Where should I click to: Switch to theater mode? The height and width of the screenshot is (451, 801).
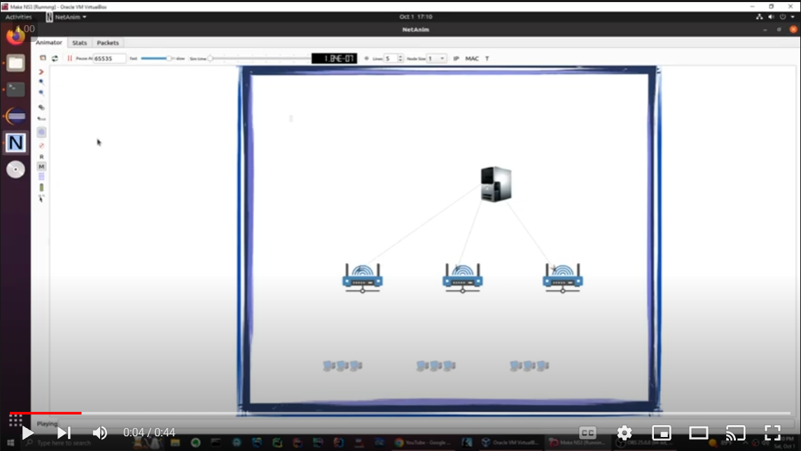click(x=698, y=433)
